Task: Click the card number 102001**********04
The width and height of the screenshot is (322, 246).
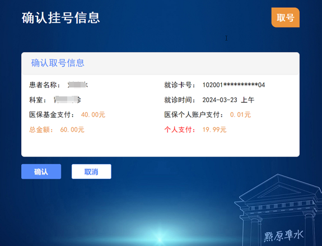Action: pyautogui.click(x=234, y=85)
